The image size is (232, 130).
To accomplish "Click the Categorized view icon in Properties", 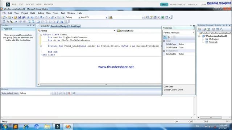I will click(x=165, y=37).
